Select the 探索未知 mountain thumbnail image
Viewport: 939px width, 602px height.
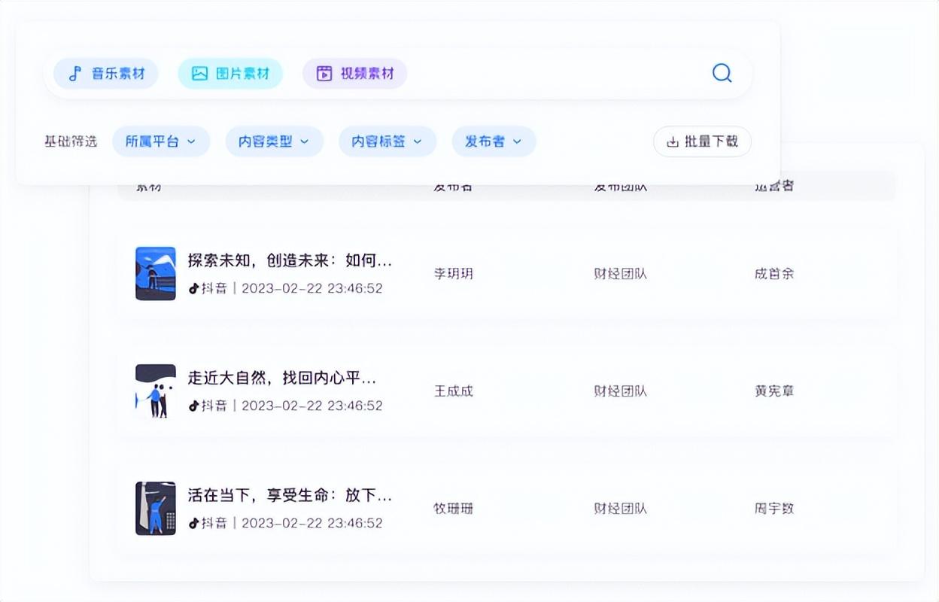(x=156, y=273)
